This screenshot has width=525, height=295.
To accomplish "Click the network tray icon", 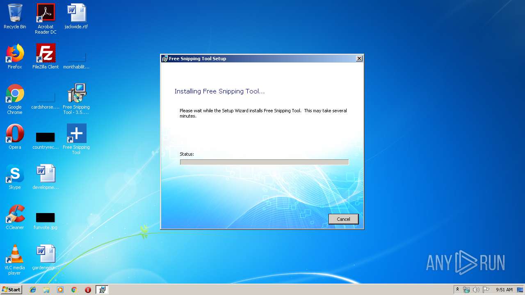I will pyautogui.click(x=466, y=290).
